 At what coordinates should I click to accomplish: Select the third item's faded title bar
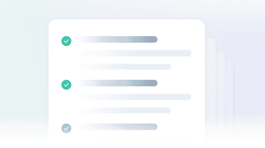[118, 126]
